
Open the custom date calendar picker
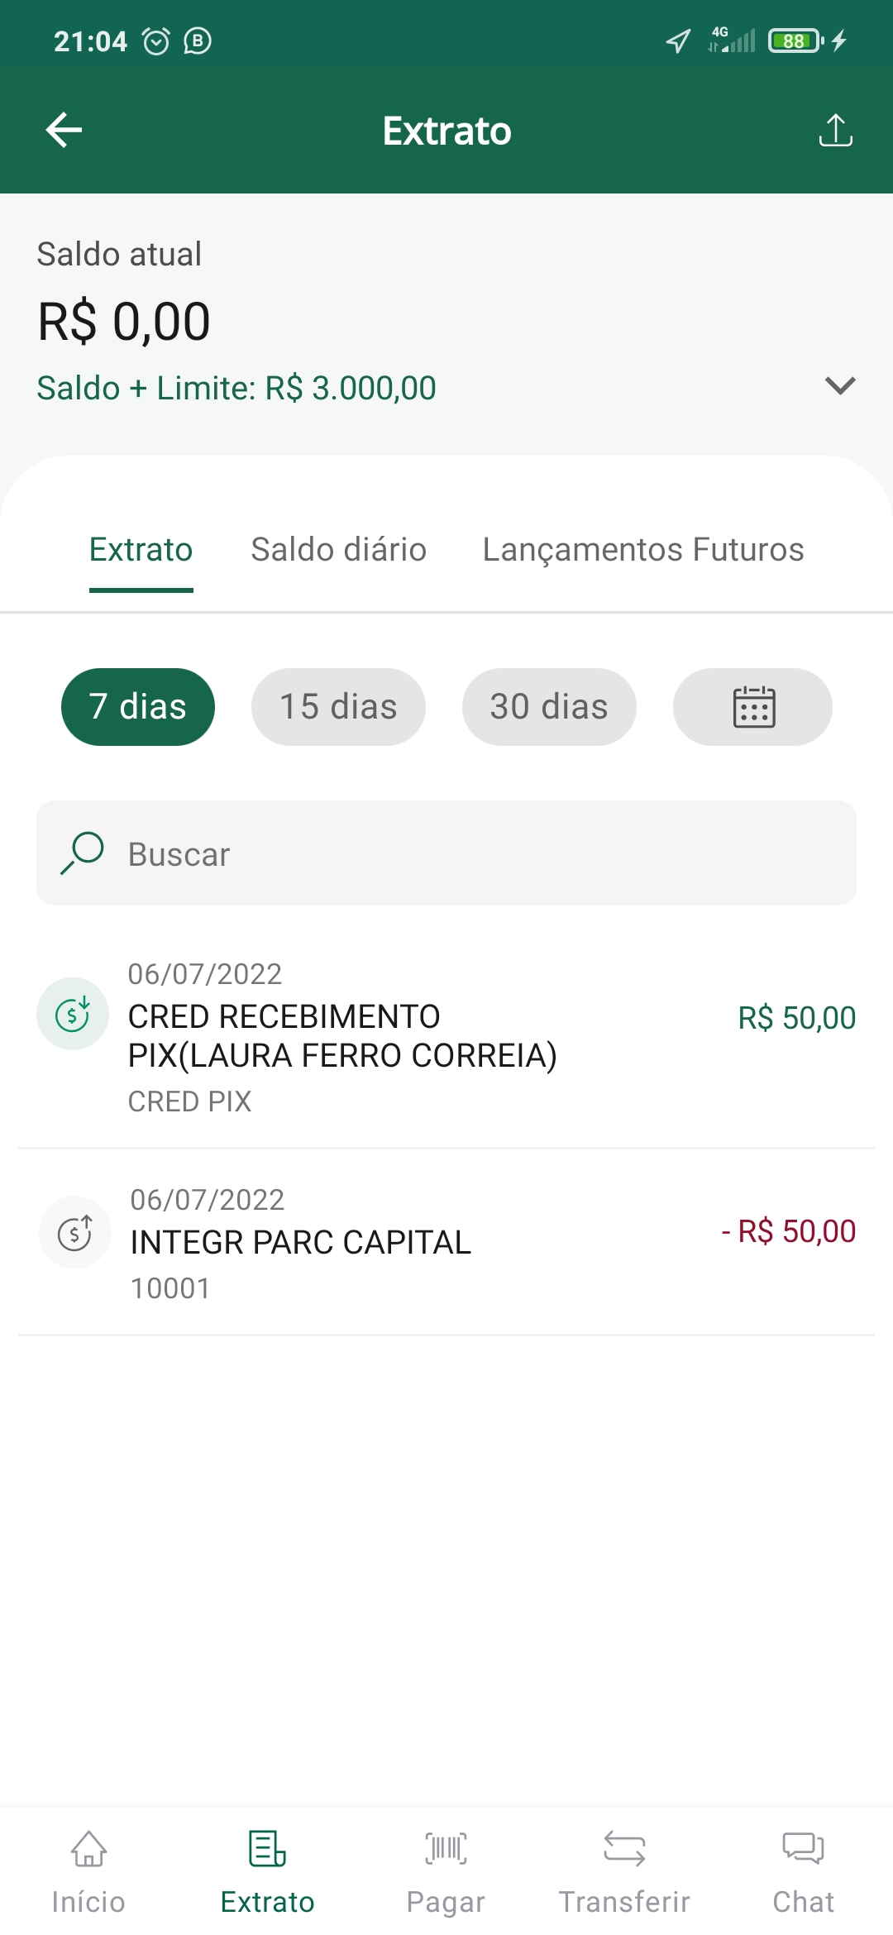click(752, 707)
